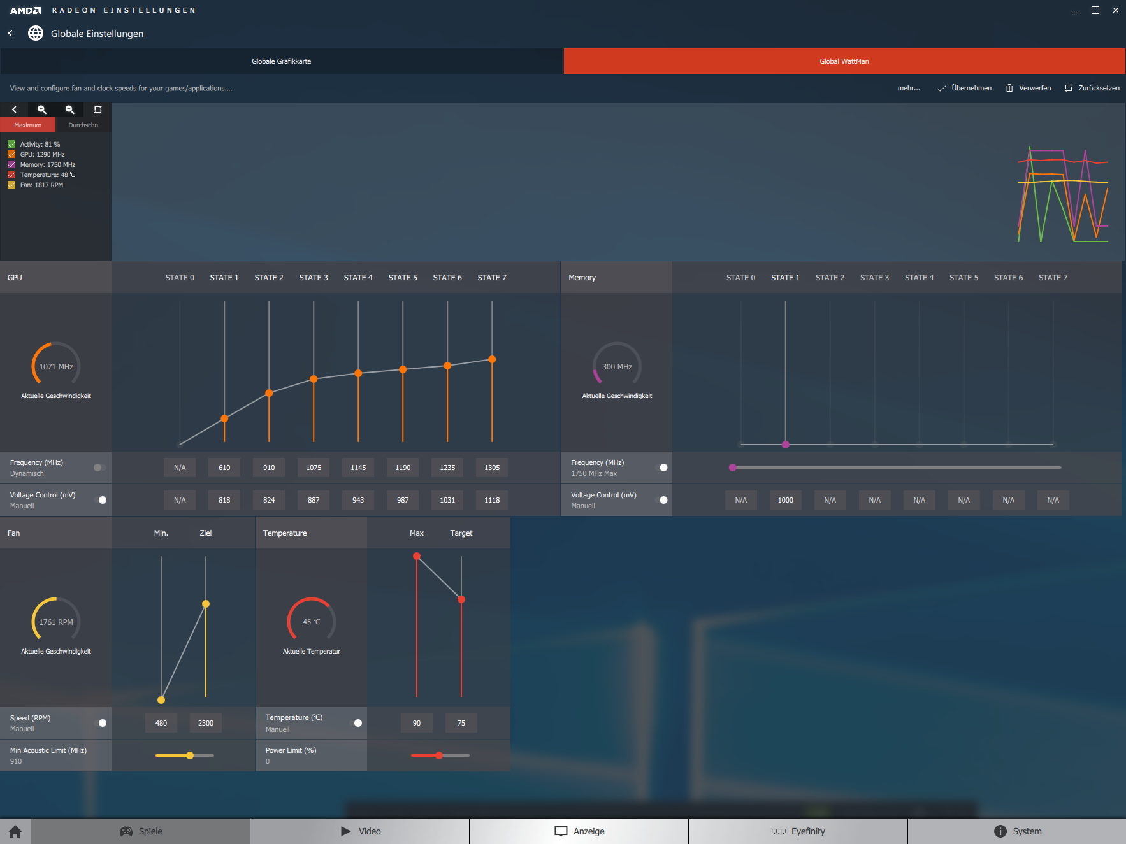The width and height of the screenshot is (1126, 844).
Task: Toggle Memory Voltage Control (mV) switch
Action: tap(661, 500)
